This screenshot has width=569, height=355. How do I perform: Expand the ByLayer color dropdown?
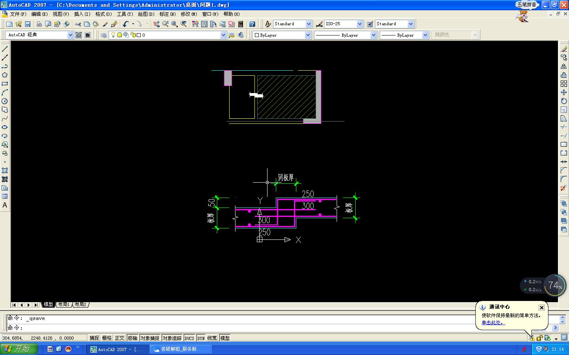click(x=308, y=35)
